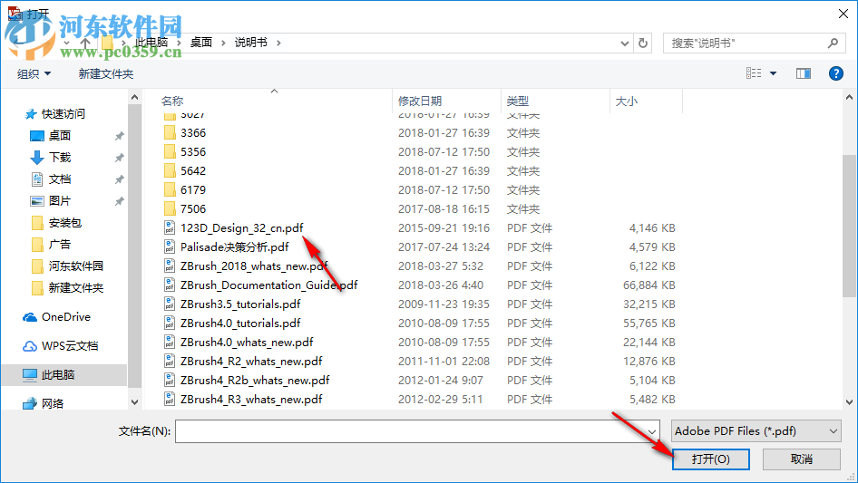Select 此电脑 in the sidebar
The width and height of the screenshot is (858, 483).
[58, 374]
